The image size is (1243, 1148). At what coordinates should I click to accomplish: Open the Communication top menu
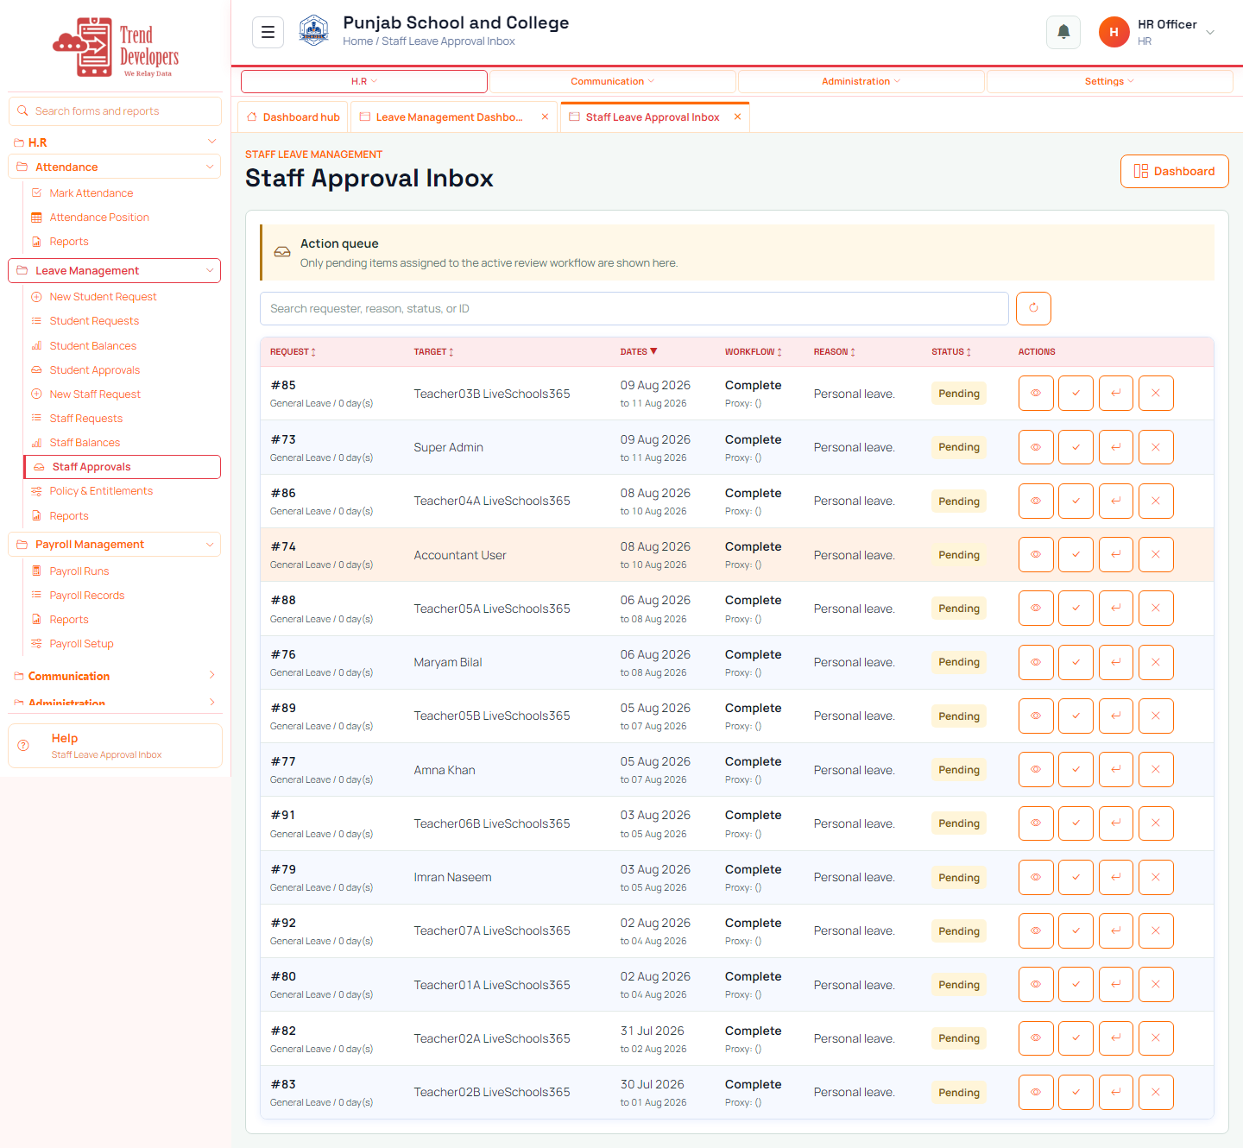tap(613, 81)
